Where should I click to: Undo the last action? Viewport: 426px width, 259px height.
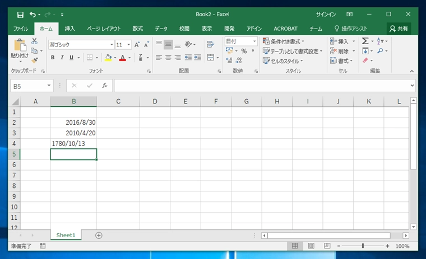click(x=33, y=15)
